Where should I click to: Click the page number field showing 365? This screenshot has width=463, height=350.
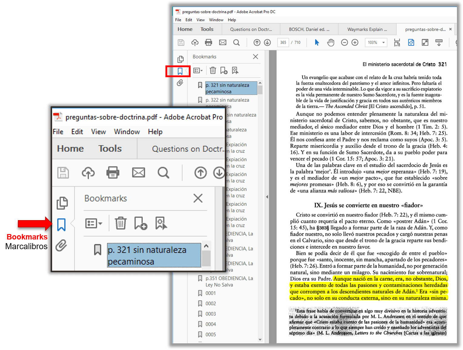tap(283, 42)
